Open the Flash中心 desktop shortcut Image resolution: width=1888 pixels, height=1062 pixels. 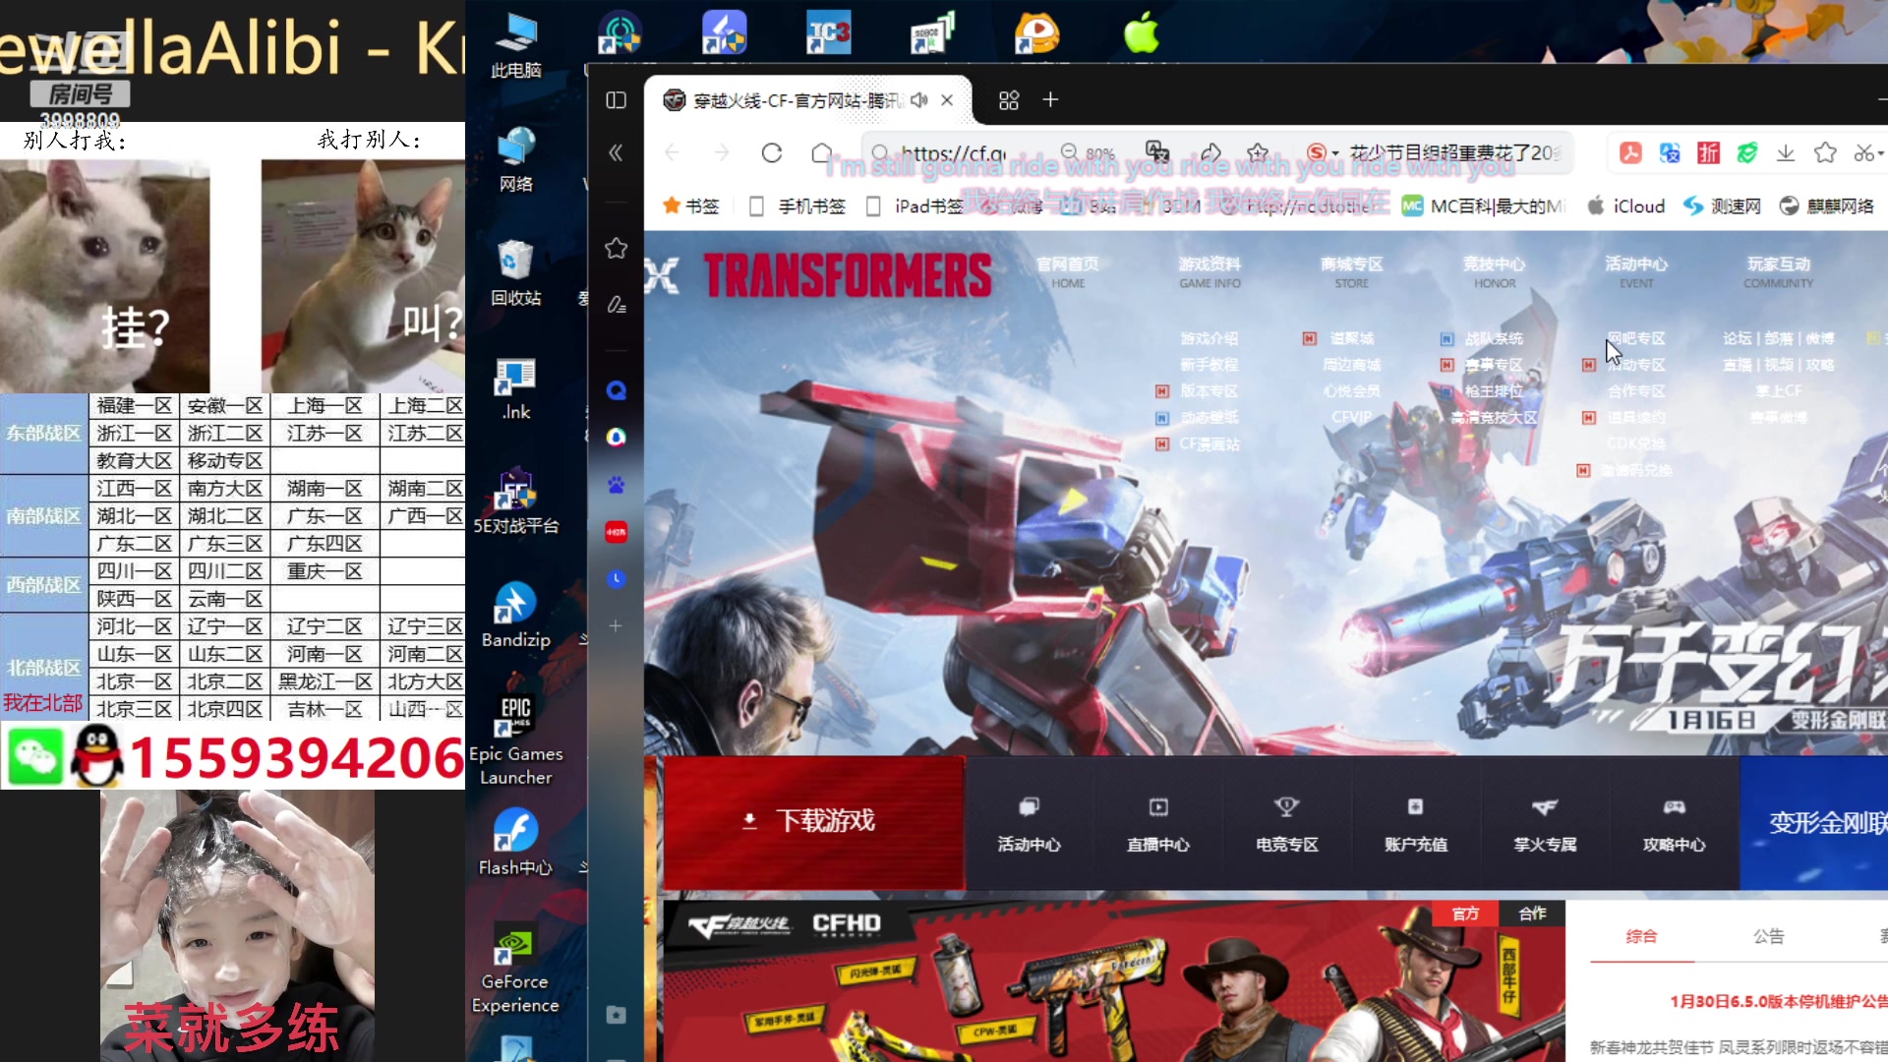click(515, 844)
